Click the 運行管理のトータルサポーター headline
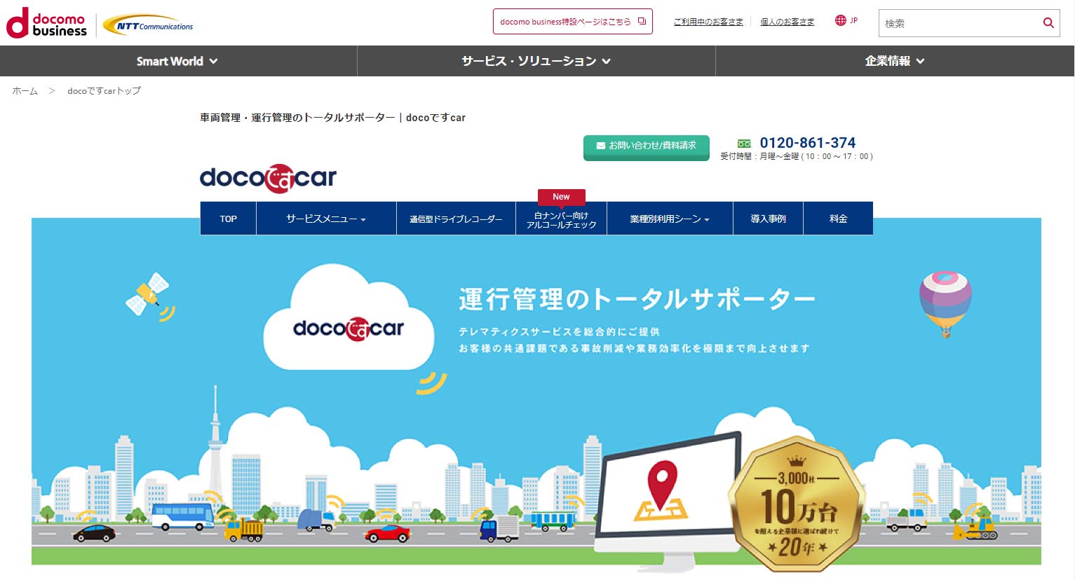Viewport: 1075px width, 580px height. [637, 299]
